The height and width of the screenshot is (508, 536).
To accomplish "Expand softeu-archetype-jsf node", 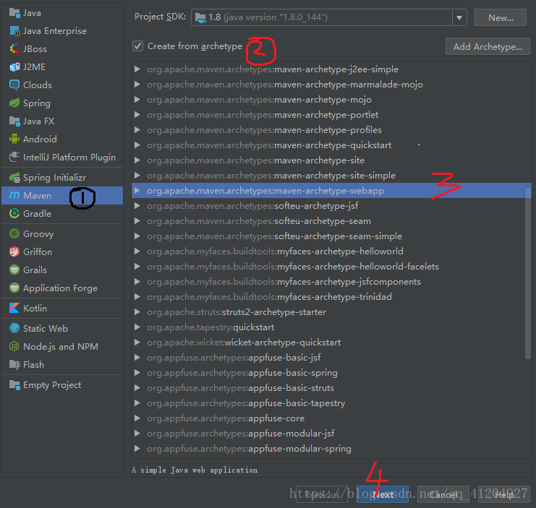I will 137,206.
